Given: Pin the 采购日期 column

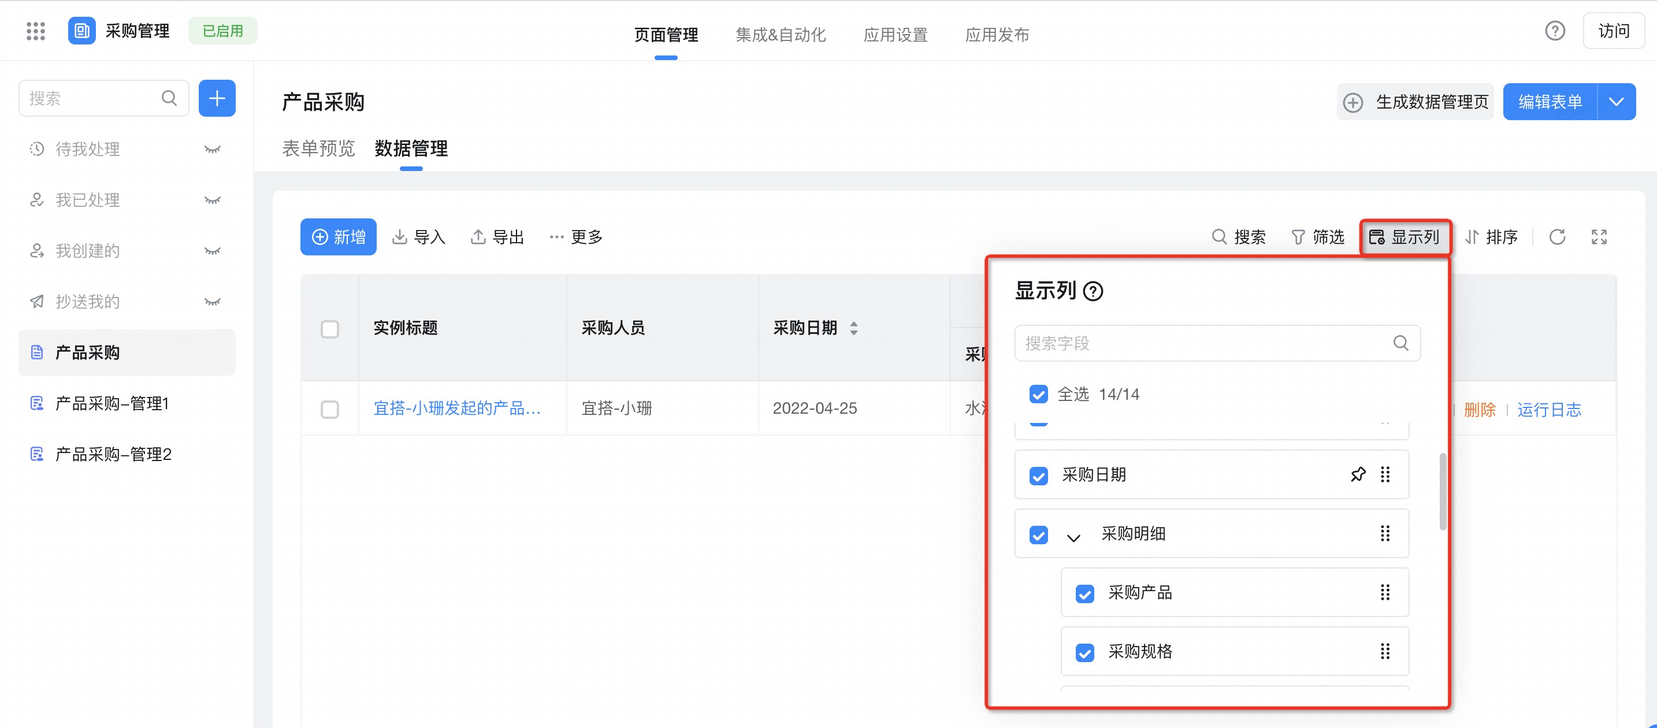Looking at the screenshot, I should coord(1357,474).
